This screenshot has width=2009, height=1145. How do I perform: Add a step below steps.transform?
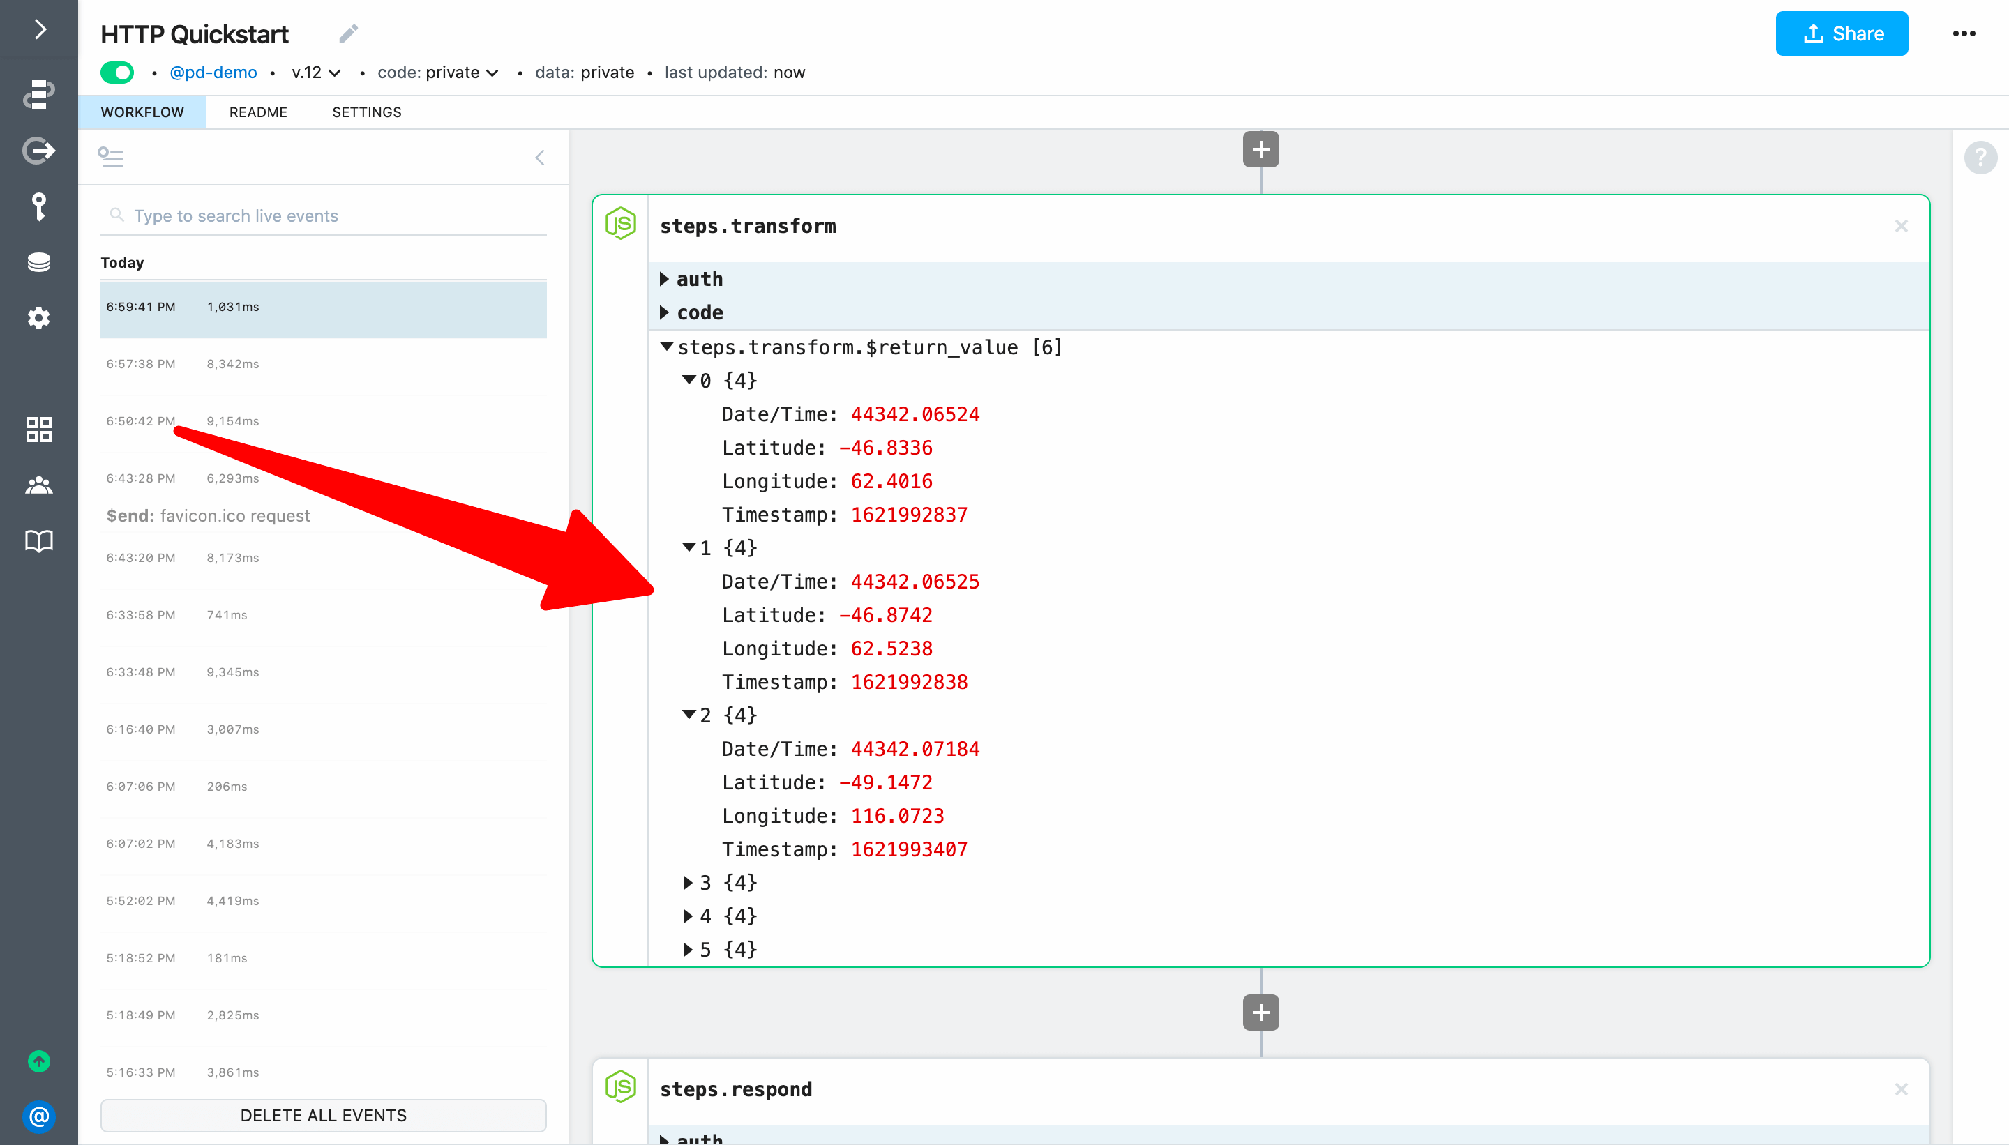point(1260,1012)
